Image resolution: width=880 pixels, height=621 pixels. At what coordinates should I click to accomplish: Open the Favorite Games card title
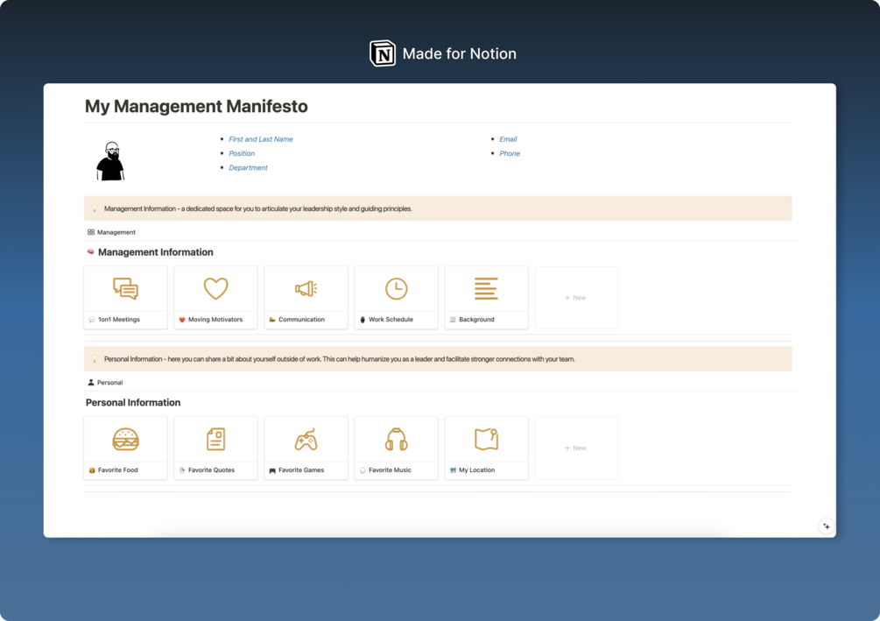pyautogui.click(x=301, y=470)
